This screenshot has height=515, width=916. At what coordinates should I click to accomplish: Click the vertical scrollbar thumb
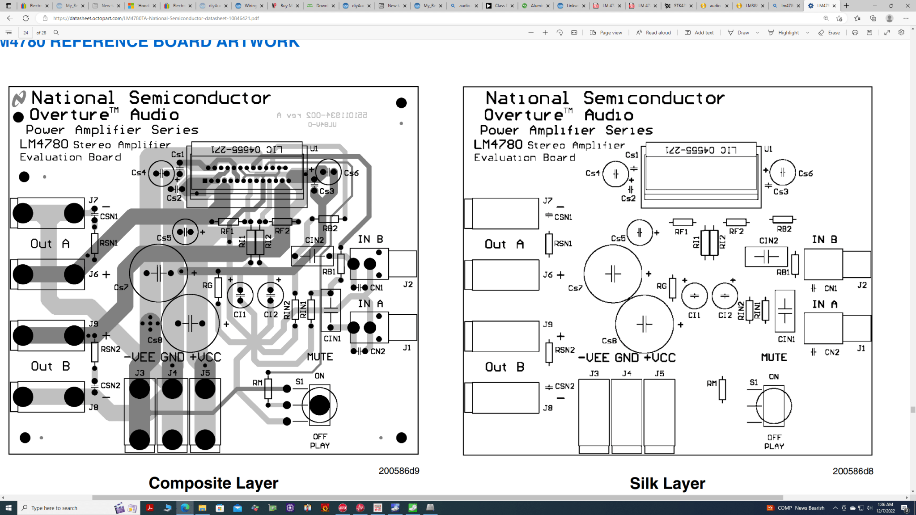point(912,409)
